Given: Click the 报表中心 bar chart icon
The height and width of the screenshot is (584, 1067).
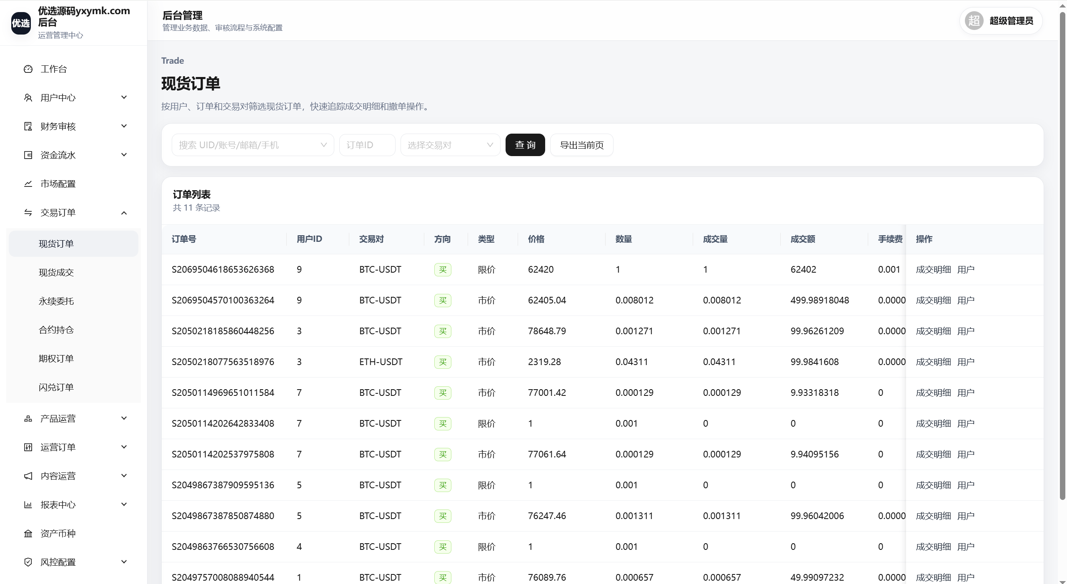Looking at the screenshot, I should point(28,505).
